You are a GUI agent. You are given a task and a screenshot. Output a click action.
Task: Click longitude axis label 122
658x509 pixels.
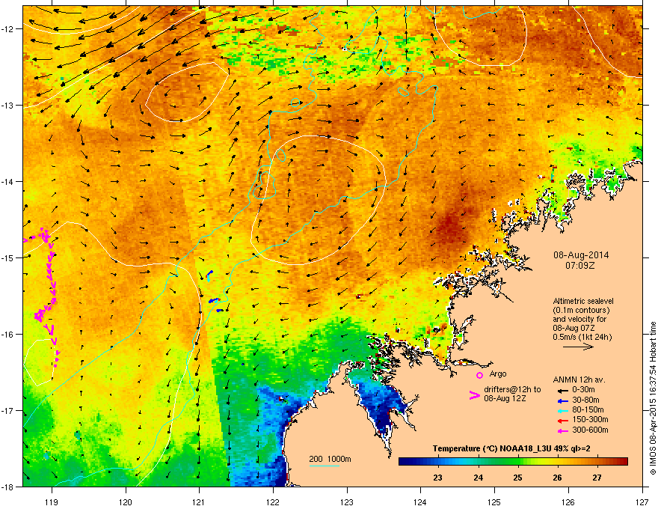[x=273, y=502]
